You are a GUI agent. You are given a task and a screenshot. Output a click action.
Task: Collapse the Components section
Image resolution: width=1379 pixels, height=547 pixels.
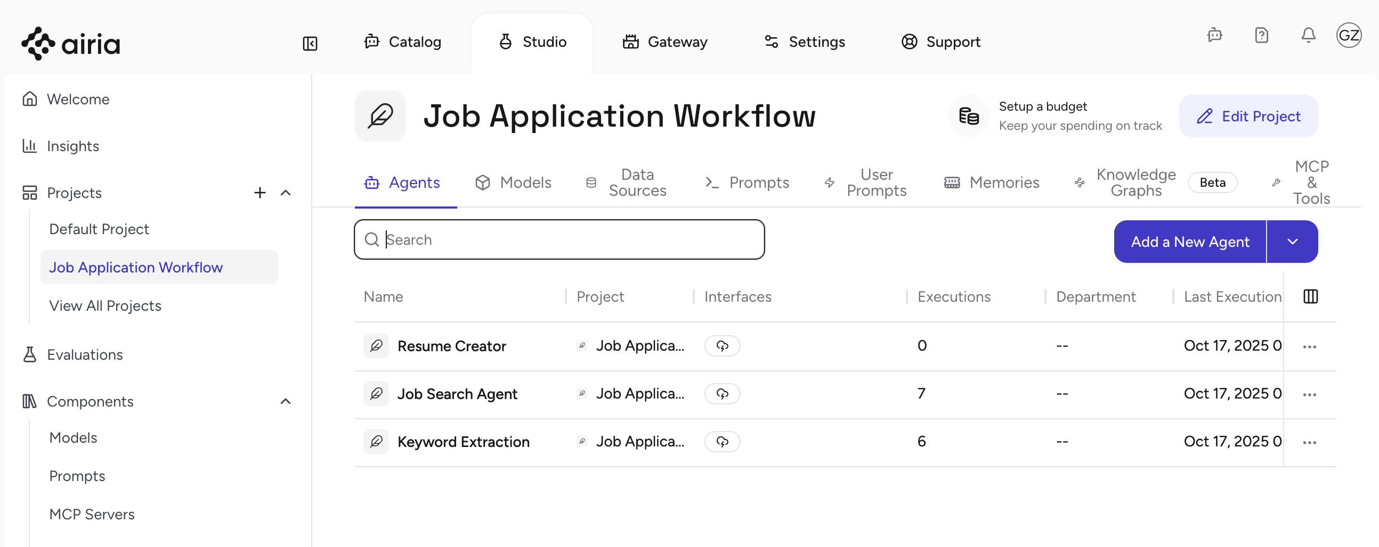click(286, 401)
